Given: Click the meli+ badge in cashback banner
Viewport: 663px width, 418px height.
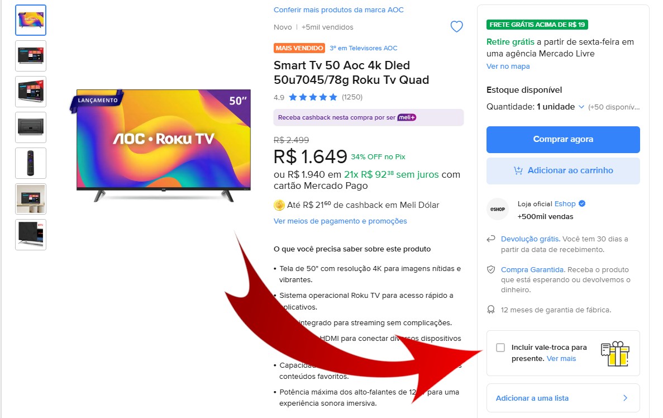Looking at the screenshot, I should tap(407, 117).
